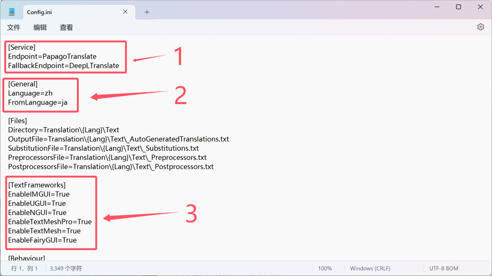Place cursor on Endpoint=PapagoTranslate line
This screenshot has height=276, width=492.
pos(52,57)
